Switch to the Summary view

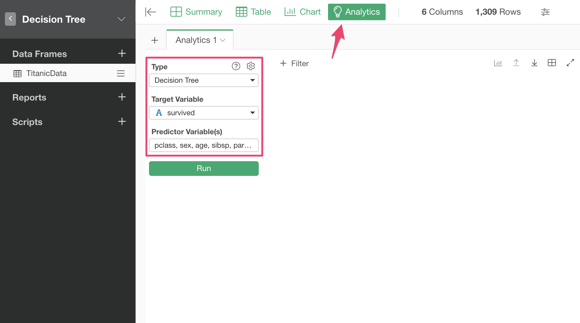tap(196, 12)
